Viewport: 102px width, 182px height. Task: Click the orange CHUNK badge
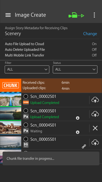[11, 85]
